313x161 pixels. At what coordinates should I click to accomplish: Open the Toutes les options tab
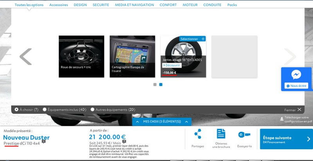click(29, 5)
